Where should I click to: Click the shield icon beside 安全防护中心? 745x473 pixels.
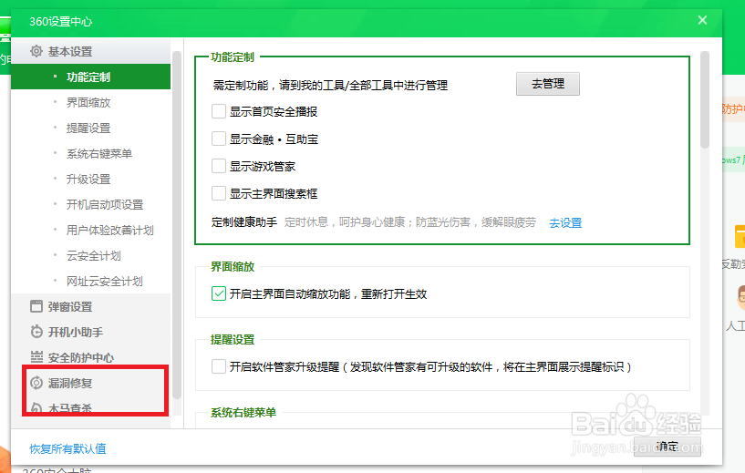[x=36, y=357]
